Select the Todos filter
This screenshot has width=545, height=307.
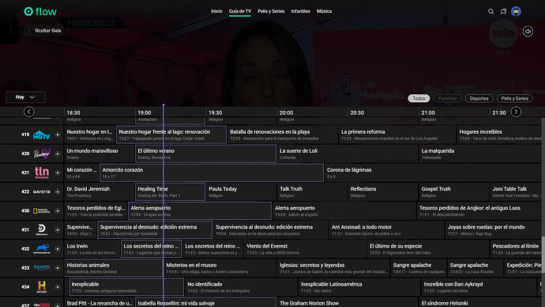click(x=419, y=98)
